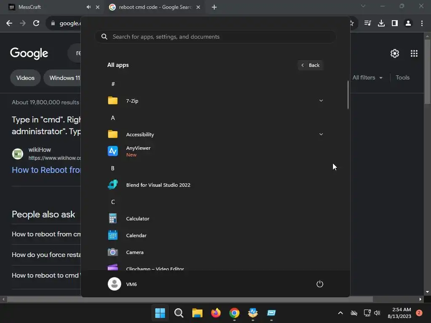Open Chrome downloads icon
The height and width of the screenshot is (323, 431).
pyautogui.click(x=381, y=24)
